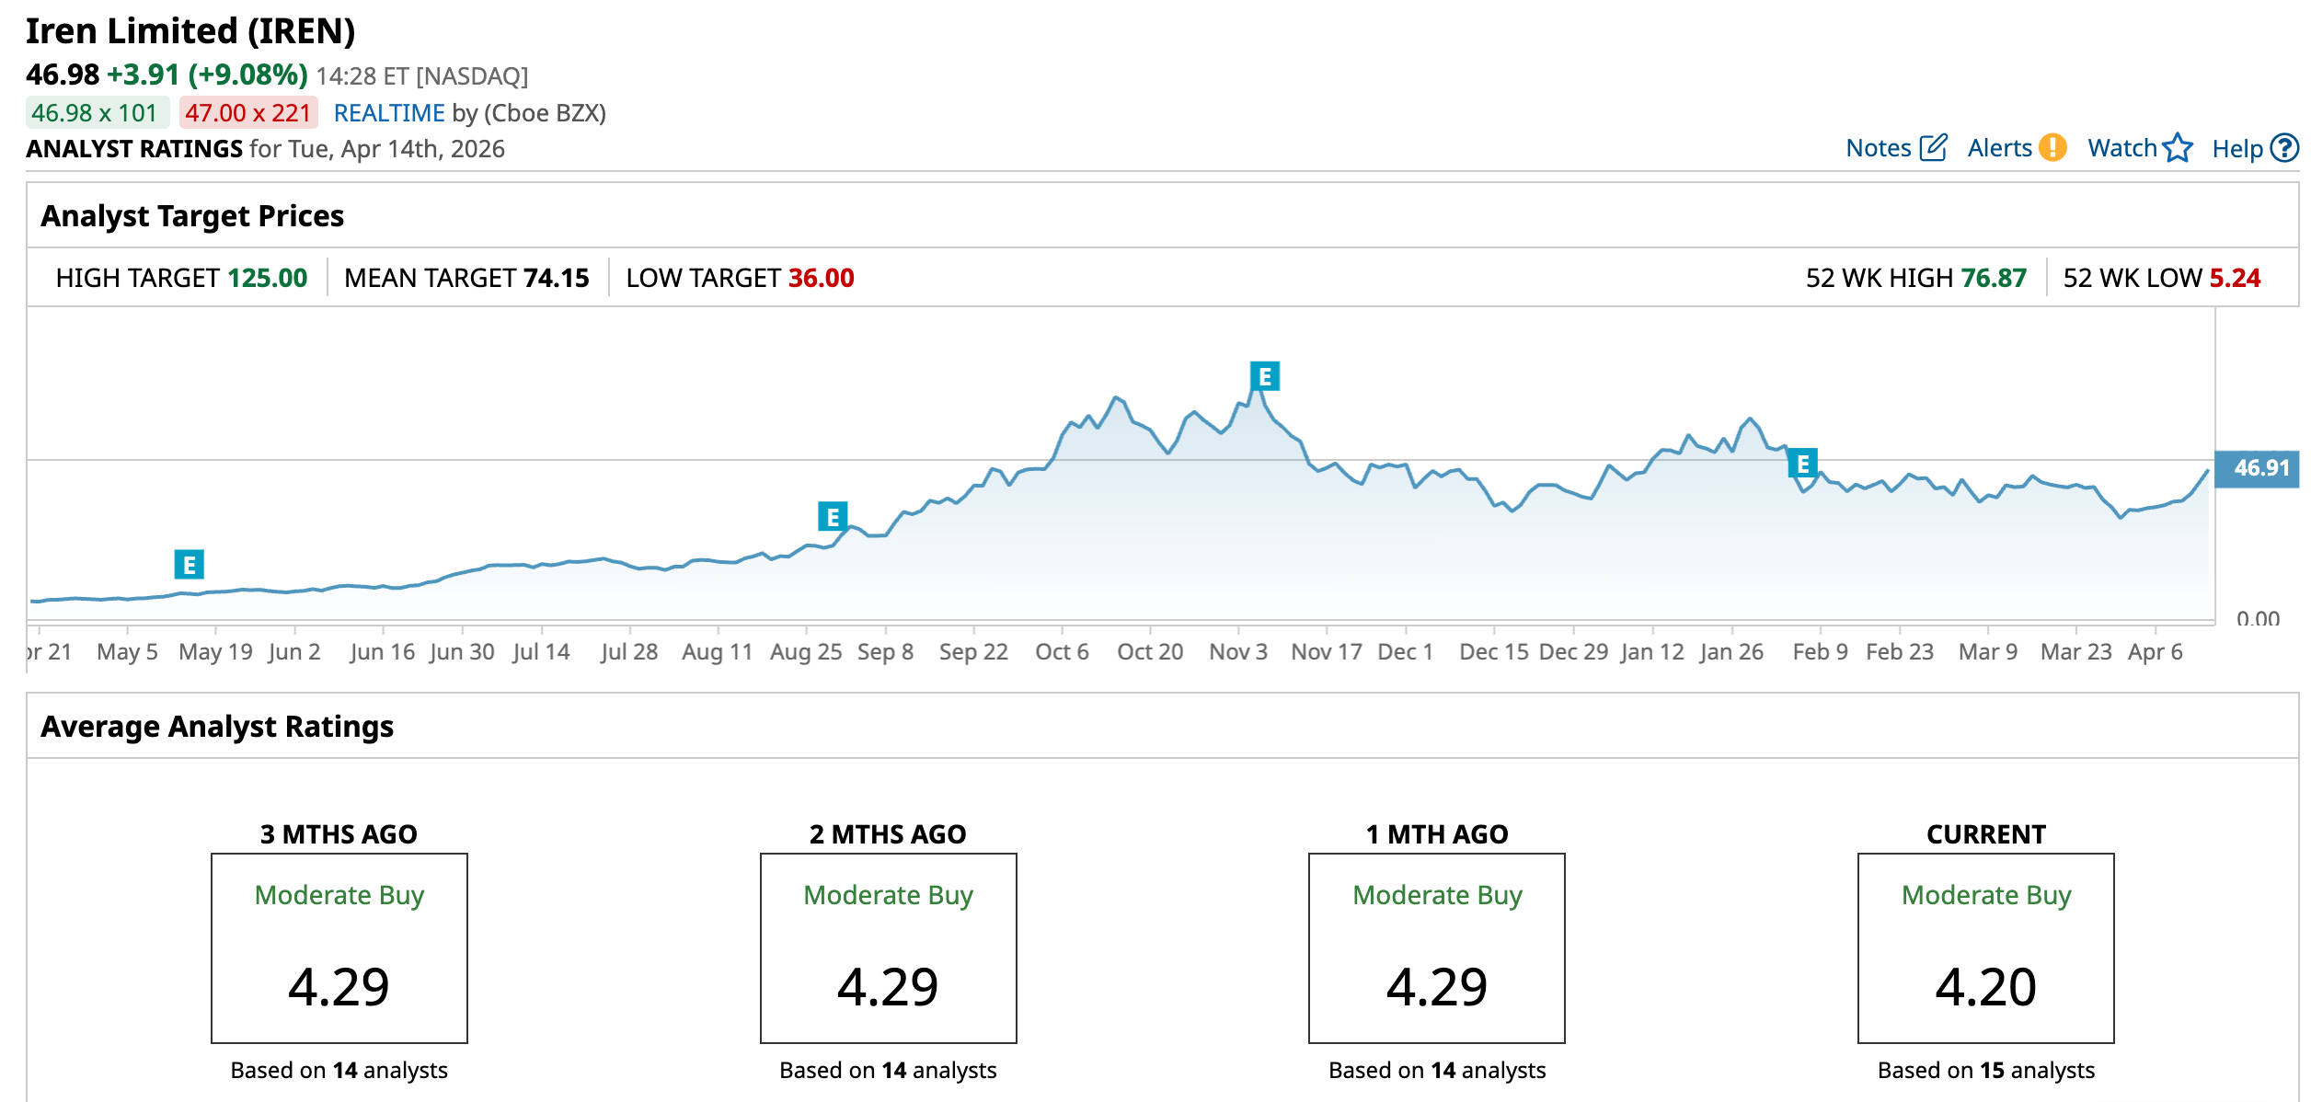Click the earnings E marker near Feb 9
The height and width of the screenshot is (1102, 2311).
(1803, 465)
